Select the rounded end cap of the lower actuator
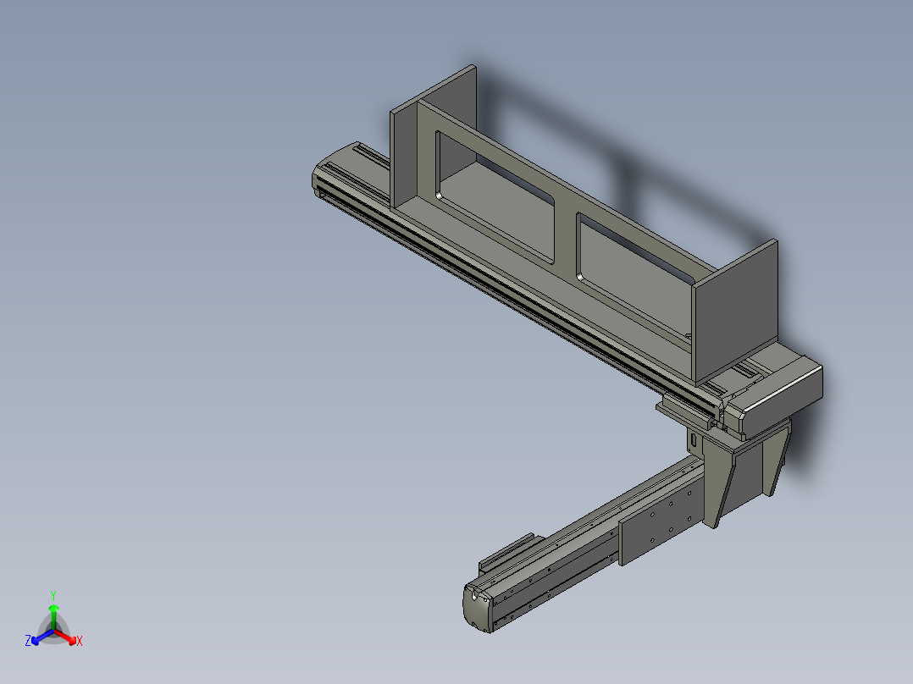913x684 pixels. 478,609
